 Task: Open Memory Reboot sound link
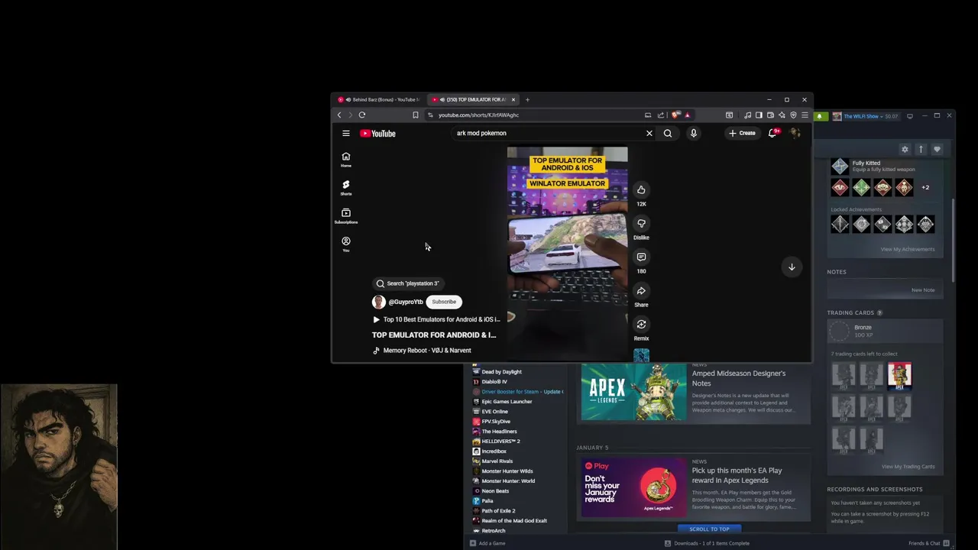coord(421,351)
